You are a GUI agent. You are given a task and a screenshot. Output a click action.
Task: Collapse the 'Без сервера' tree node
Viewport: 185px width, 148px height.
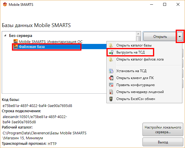click(5, 35)
